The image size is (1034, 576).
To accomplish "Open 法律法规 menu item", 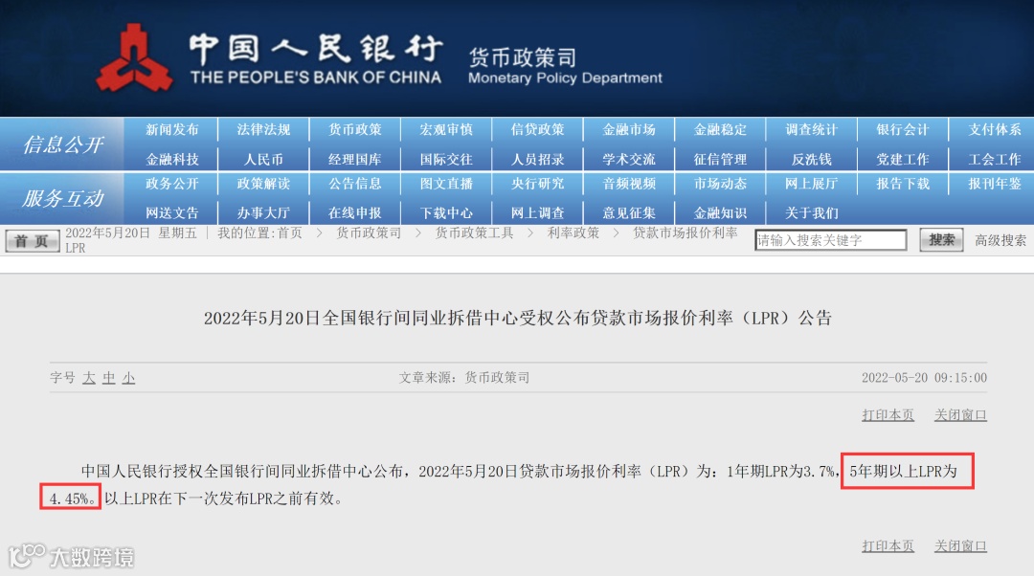I will pos(263,129).
